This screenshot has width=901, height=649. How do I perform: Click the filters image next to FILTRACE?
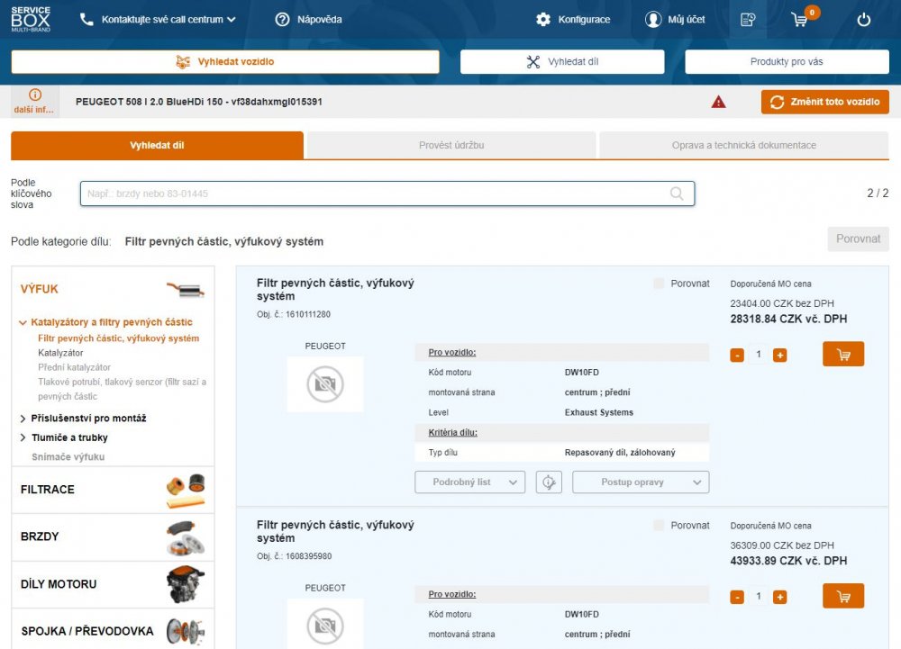186,491
